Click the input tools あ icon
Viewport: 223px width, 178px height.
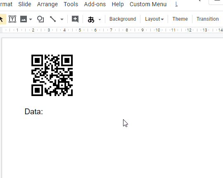(x=91, y=19)
